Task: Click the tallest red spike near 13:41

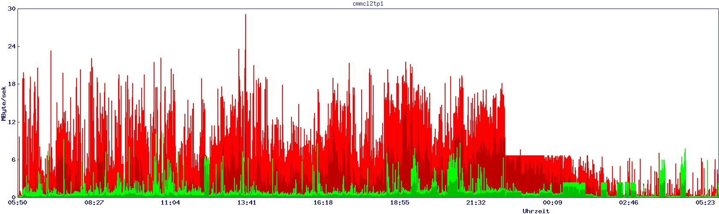Action: click(x=245, y=17)
